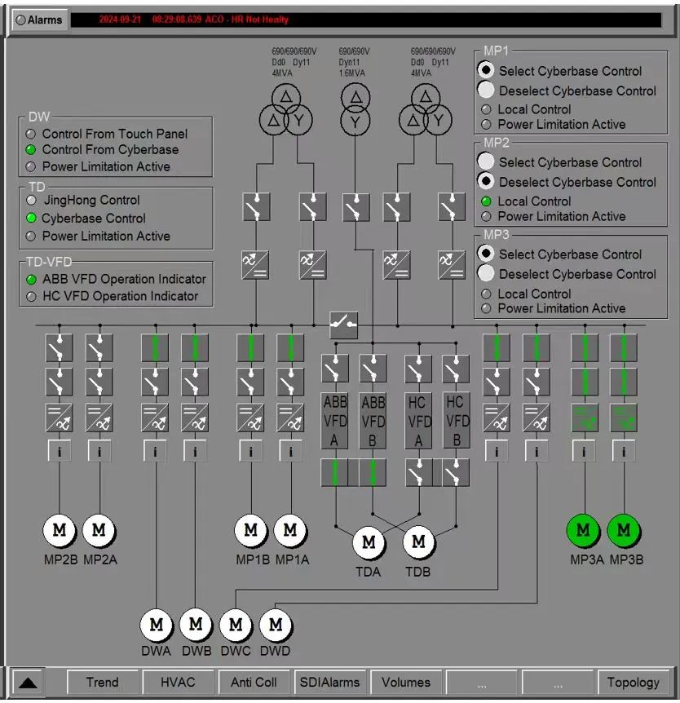Open the SDIAlarms page

329,683
